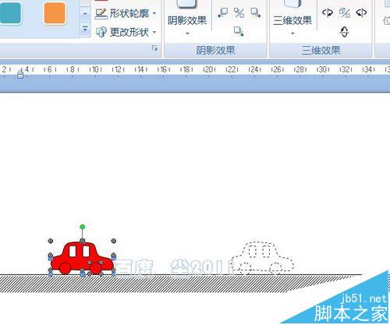Expand shape styles gallery more arrow

tap(85, 29)
